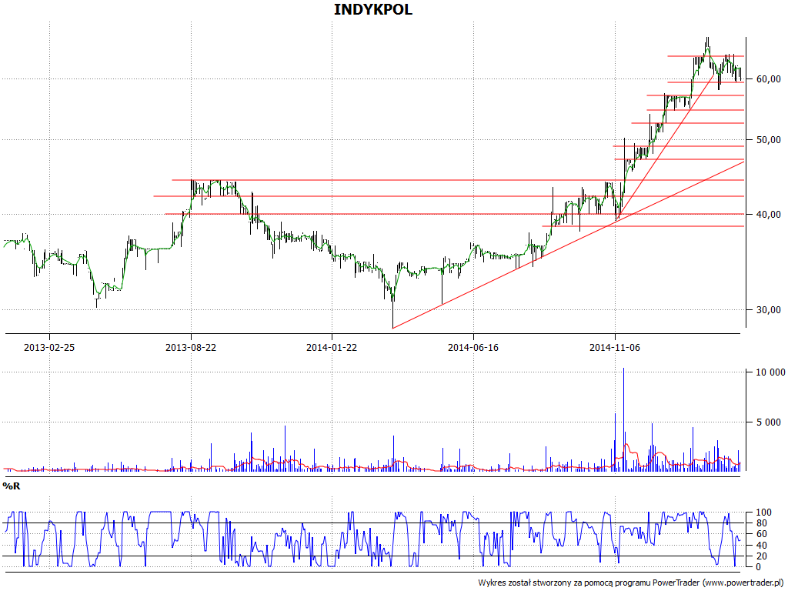Screen dimensions: 788x591
Task: Select the 2014-01-22 date label
Action: 332,347
